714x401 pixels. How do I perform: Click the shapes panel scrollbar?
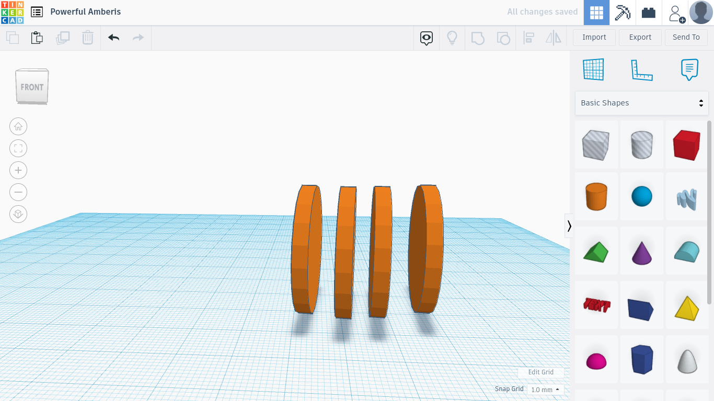point(709,212)
